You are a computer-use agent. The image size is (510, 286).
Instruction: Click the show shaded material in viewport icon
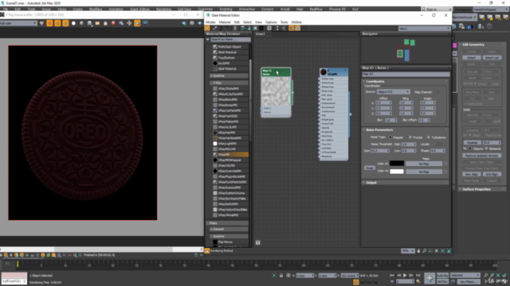(x=255, y=29)
